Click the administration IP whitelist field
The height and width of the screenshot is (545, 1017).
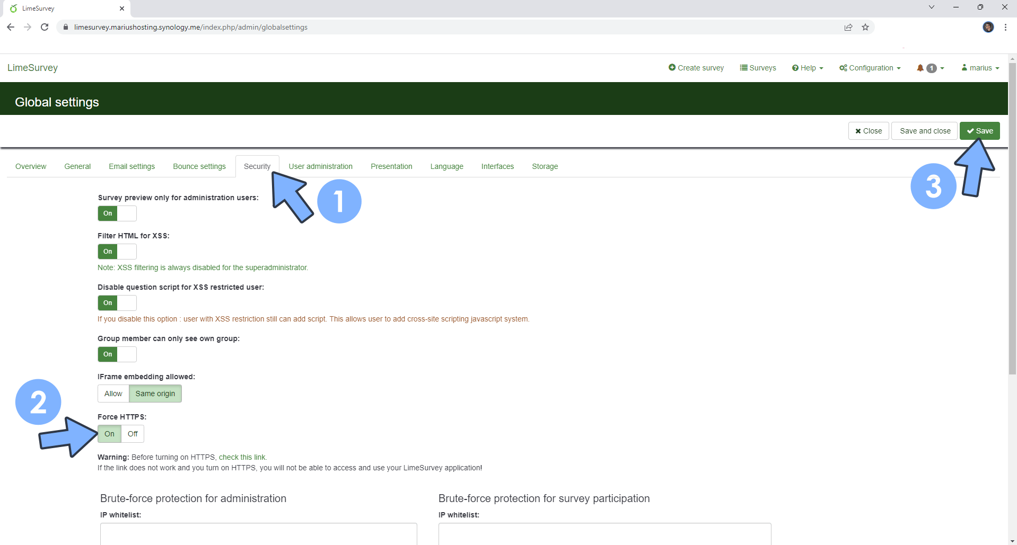[259, 534]
